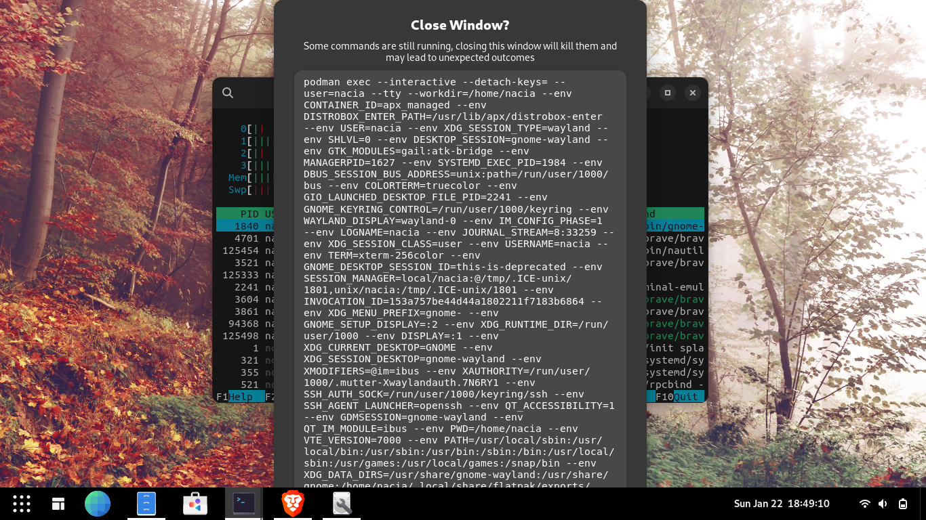Open the Show Applications grid in the dock

pos(21,504)
